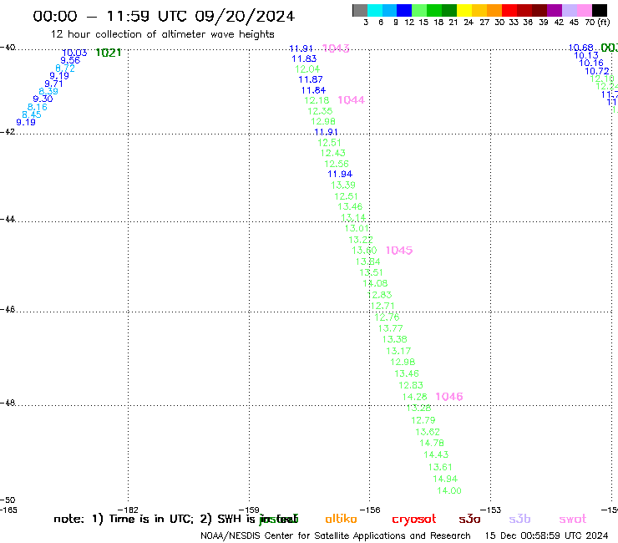618x543 pixels.
Task: Click the wave height value 12.18
Action: 317,100
